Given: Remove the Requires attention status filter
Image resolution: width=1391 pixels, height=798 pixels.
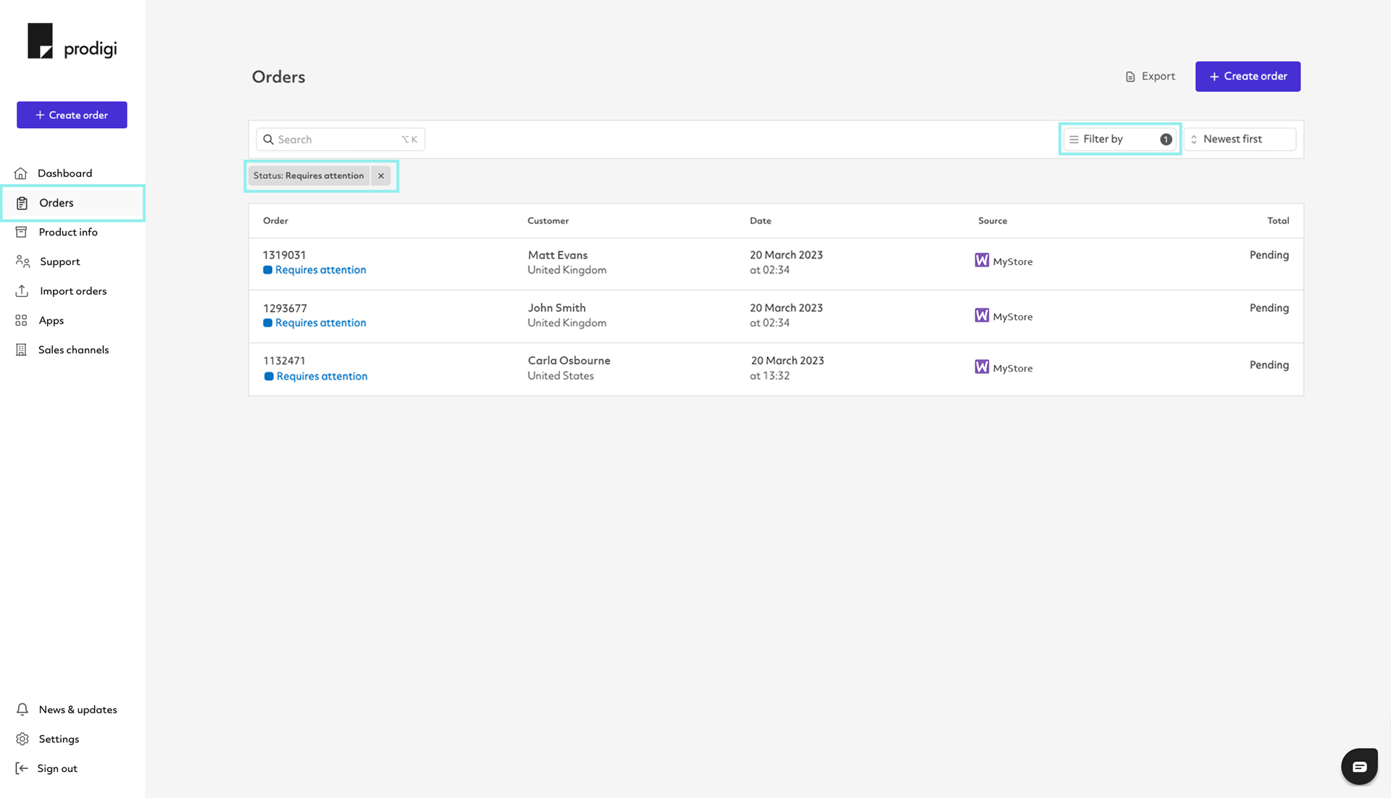Looking at the screenshot, I should pyautogui.click(x=381, y=175).
